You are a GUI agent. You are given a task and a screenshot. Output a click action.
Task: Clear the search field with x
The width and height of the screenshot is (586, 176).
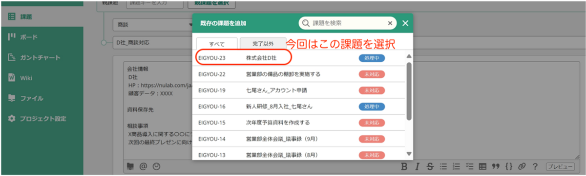[x=390, y=23]
